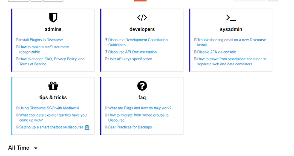Open How to move from standalone container topic
Screen dimensions: 294x156
click(x=231, y=61)
